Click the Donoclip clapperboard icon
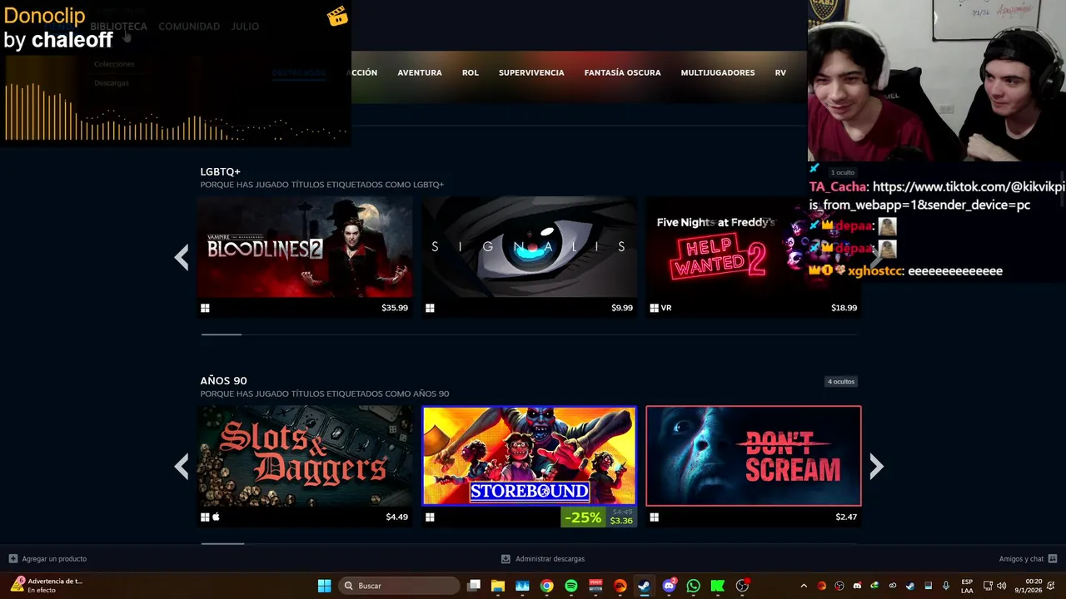Viewport: 1066px width, 599px height. [337, 16]
